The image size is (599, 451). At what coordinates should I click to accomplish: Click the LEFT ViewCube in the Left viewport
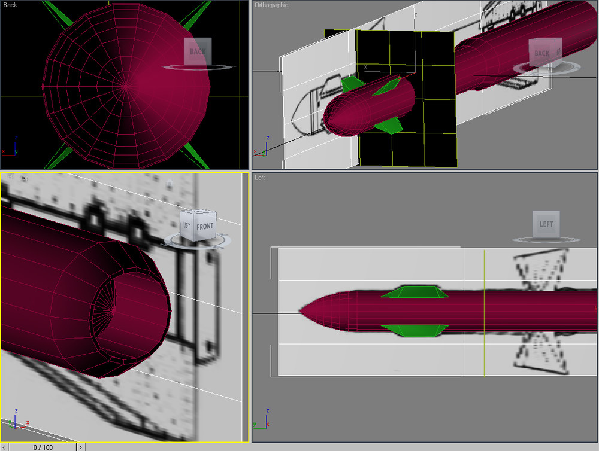(x=546, y=224)
